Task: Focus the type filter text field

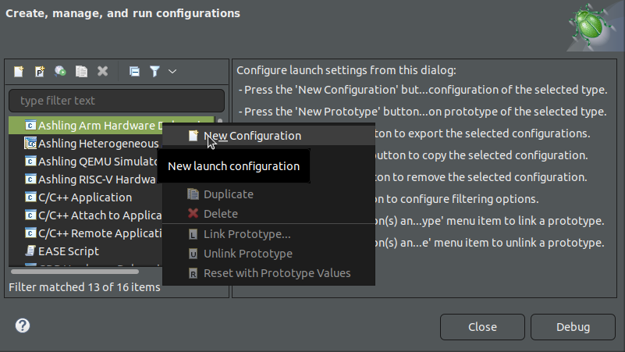Action: click(x=115, y=101)
